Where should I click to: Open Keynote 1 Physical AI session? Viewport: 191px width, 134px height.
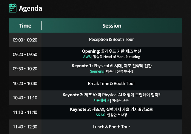[112, 66]
